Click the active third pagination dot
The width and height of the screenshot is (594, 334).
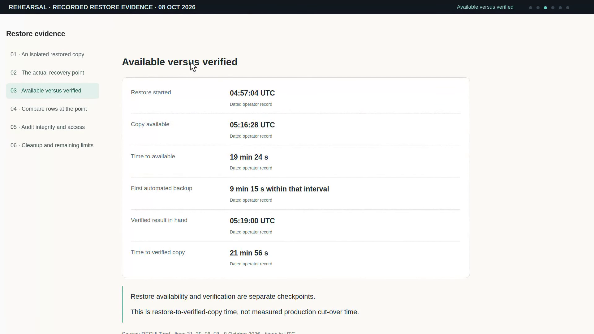[545, 8]
